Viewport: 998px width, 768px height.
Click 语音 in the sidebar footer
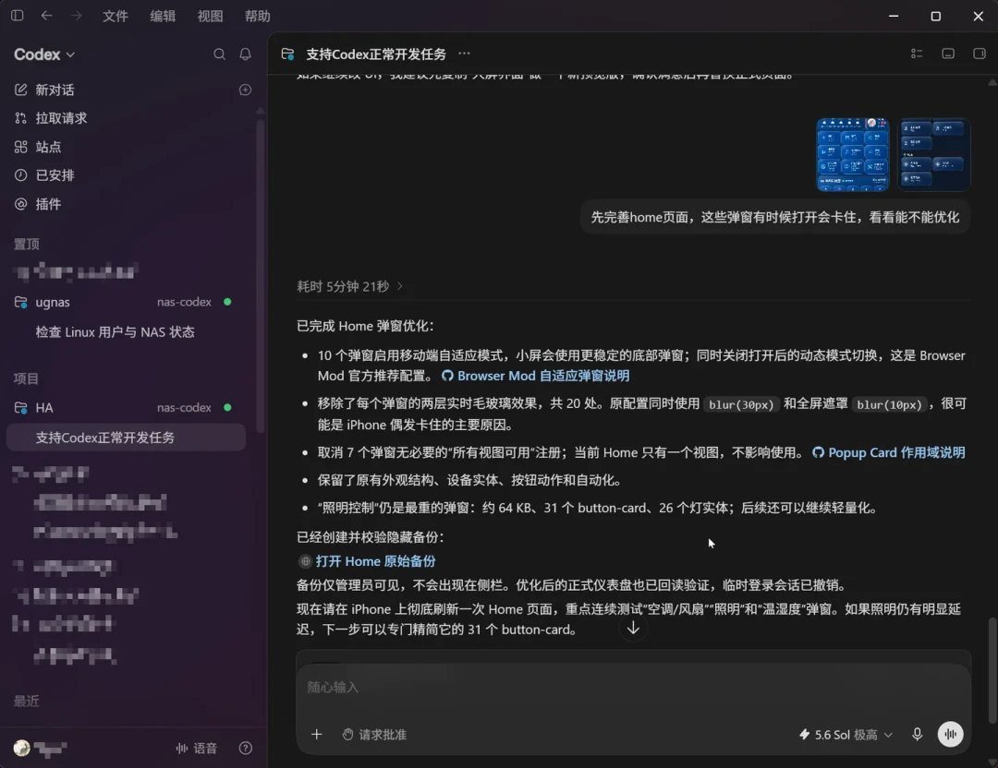click(197, 749)
